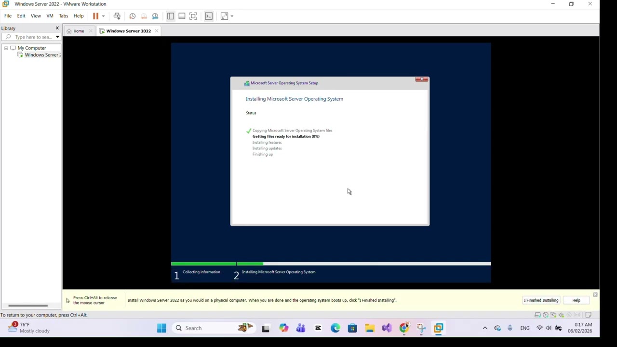This screenshot has height=347, width=617.
Task: Open the volume speaker tray icon
Action: click(549, 328)
